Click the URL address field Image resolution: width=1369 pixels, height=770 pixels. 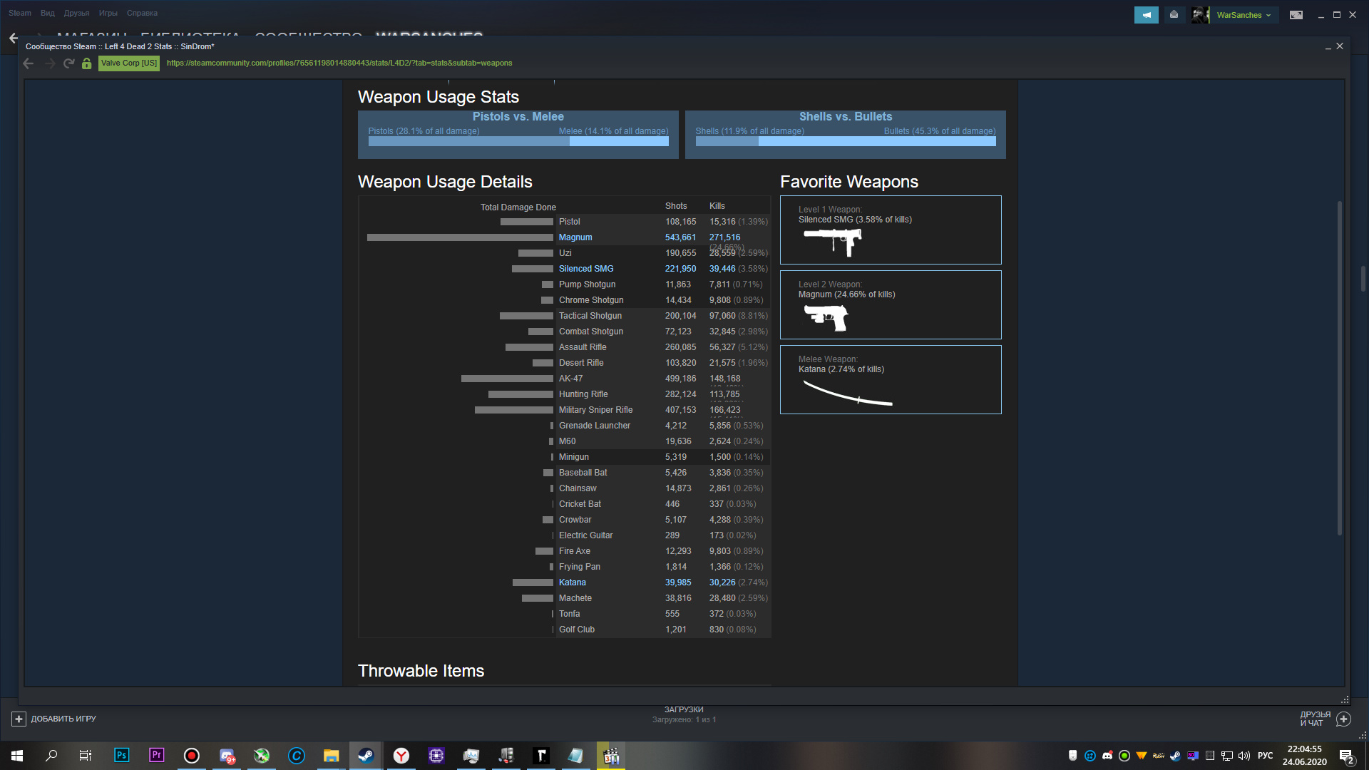(x=339, y=63)
